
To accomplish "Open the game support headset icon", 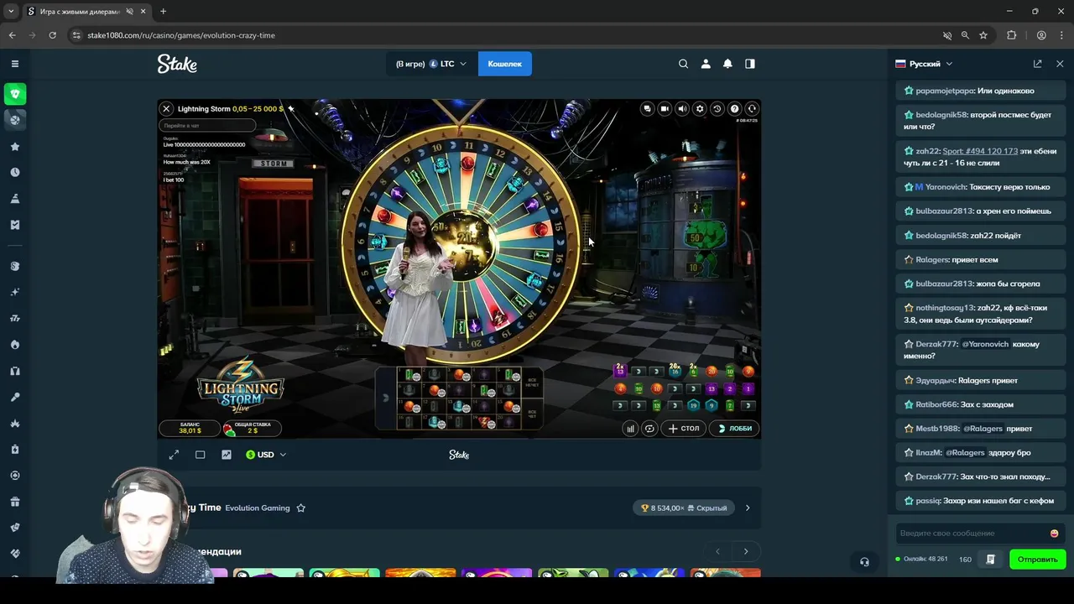I will pyautogui.click(x=752, y=108).
